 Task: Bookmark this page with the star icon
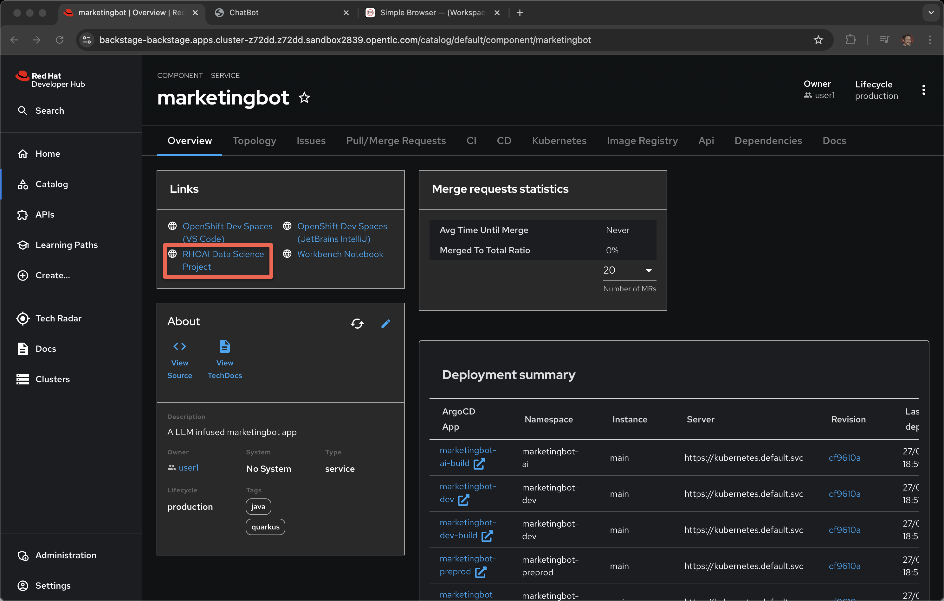(818, 40)
